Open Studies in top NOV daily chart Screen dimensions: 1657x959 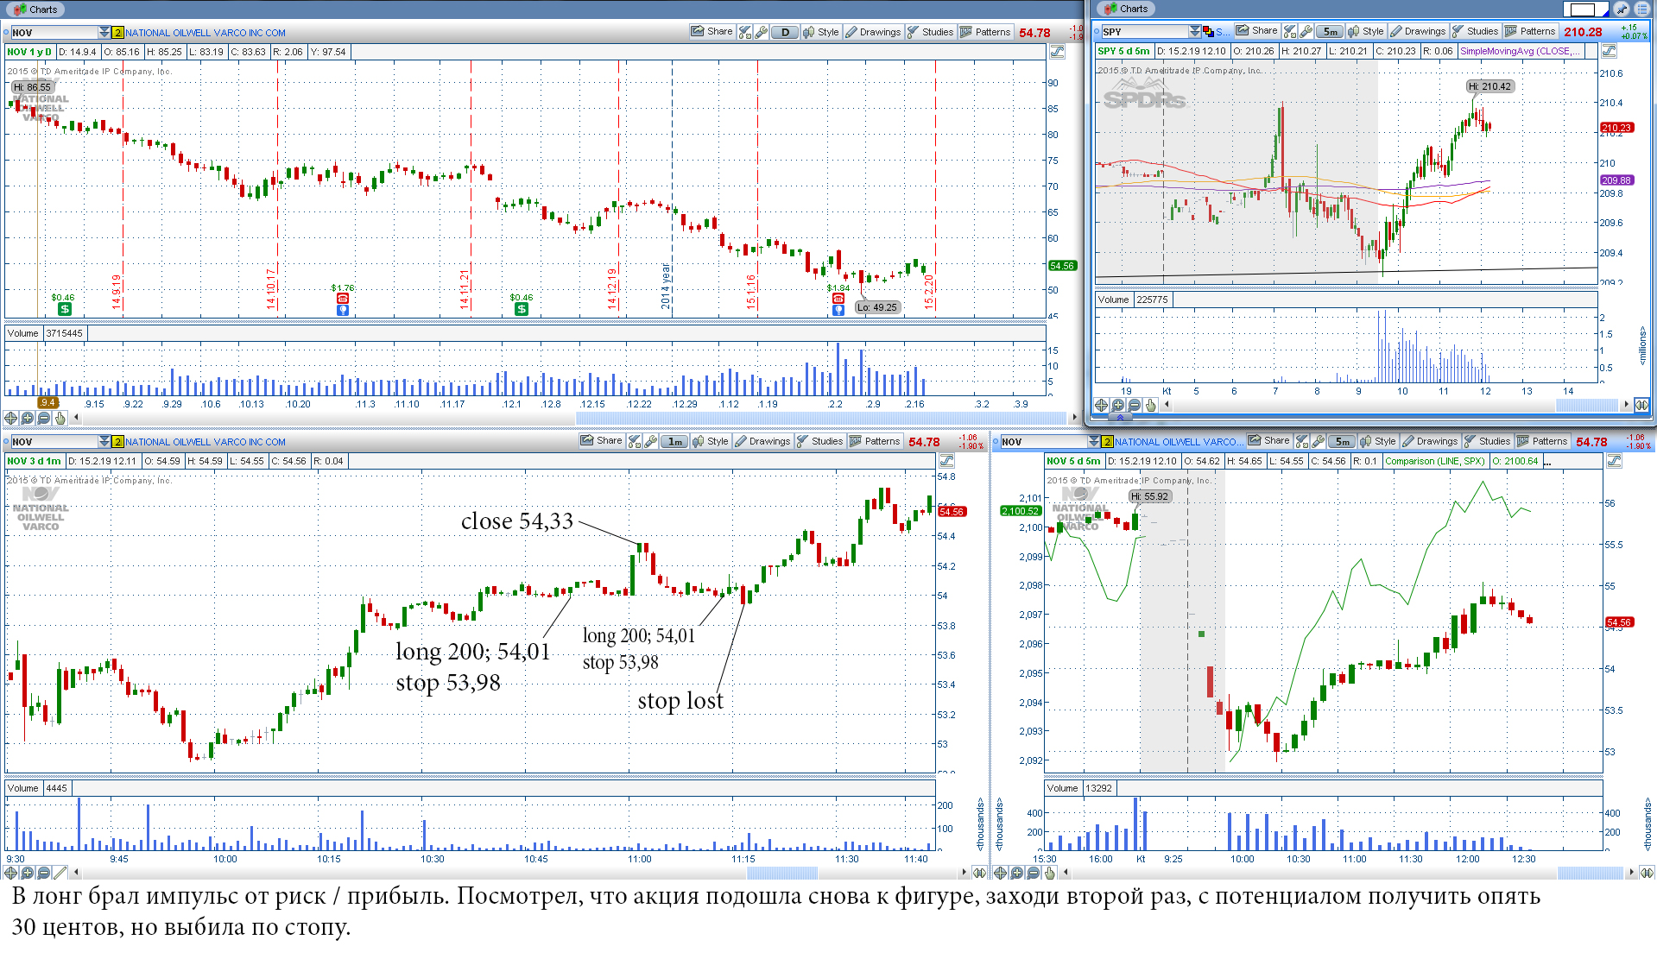point(930,32)
